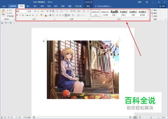
Task: Click the superscript x² icon
Action: click(33, 15)
